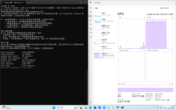The image size is (176, 110).
Task: Open the Processes page in Task Manager
Action: (91, 12)
